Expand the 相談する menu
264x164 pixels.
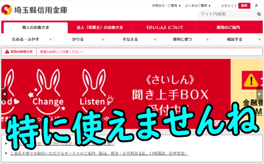click(236, 39)
